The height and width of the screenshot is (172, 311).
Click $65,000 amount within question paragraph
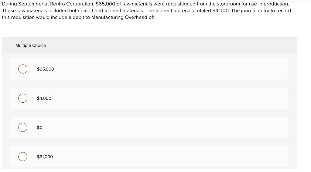click(105, 4)
